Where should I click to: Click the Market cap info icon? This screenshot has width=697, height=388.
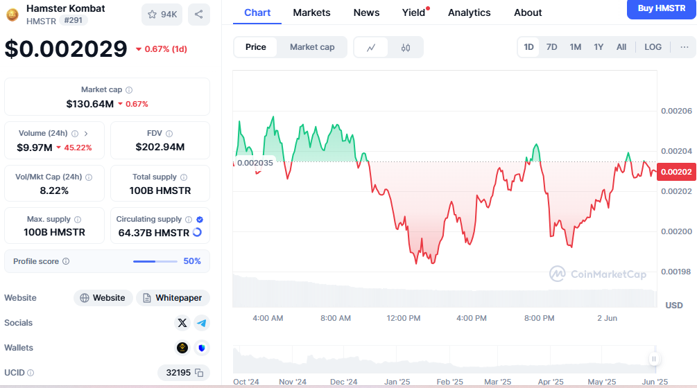click(129, 90)
